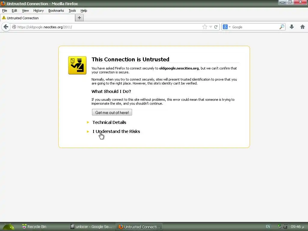Select the Untrusted Connection tab
This screenshot has width=308, height=231.
38,18
